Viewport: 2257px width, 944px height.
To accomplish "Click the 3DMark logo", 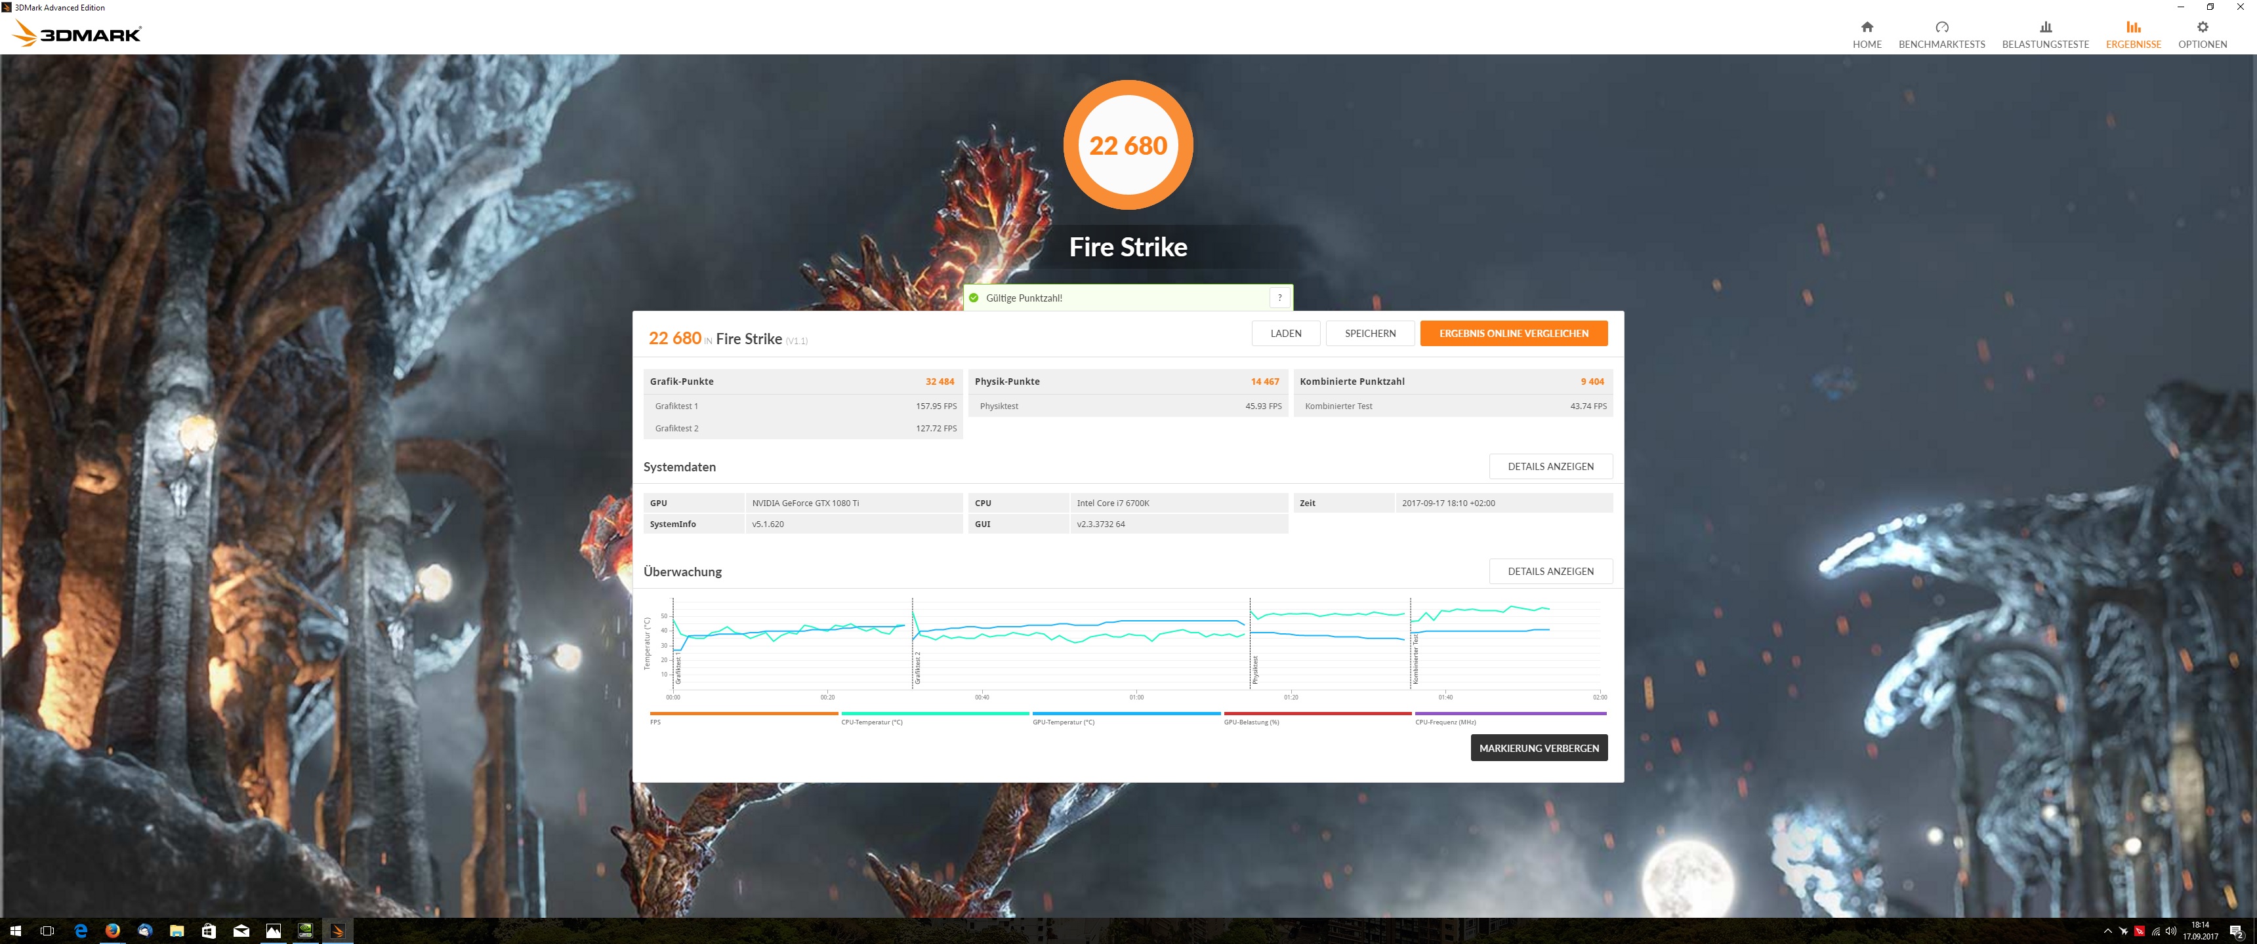I will (77, 34).
